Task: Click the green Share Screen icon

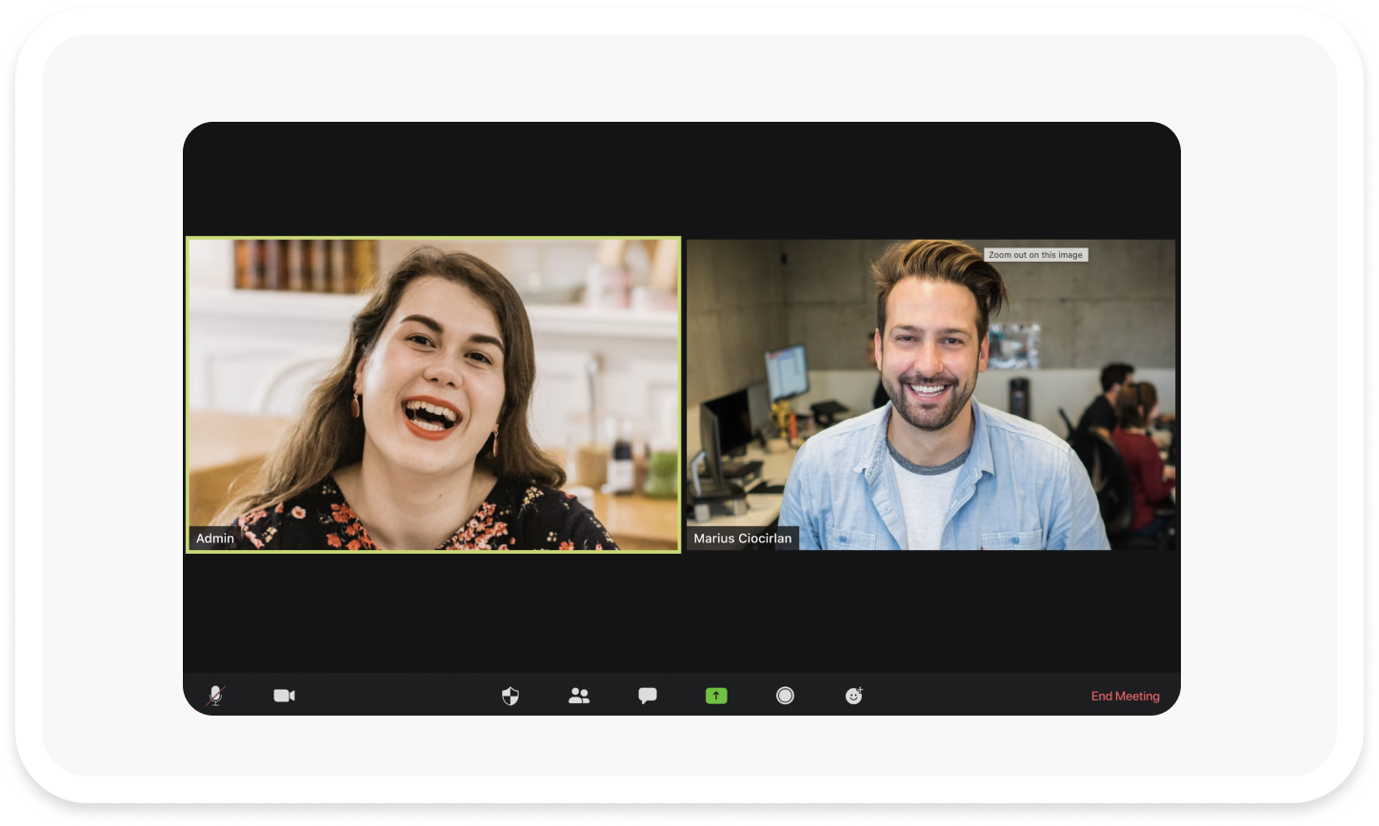Action: [x=716, y=696]
